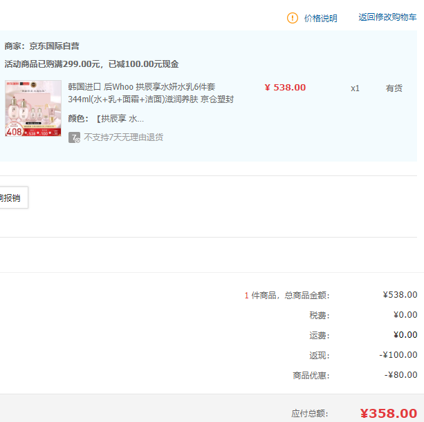
Task: Click quantity text x1
Action: (x=355, y=88)
